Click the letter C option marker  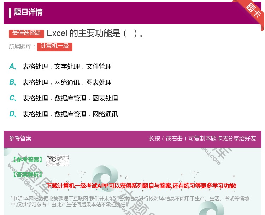coord(13,98)
